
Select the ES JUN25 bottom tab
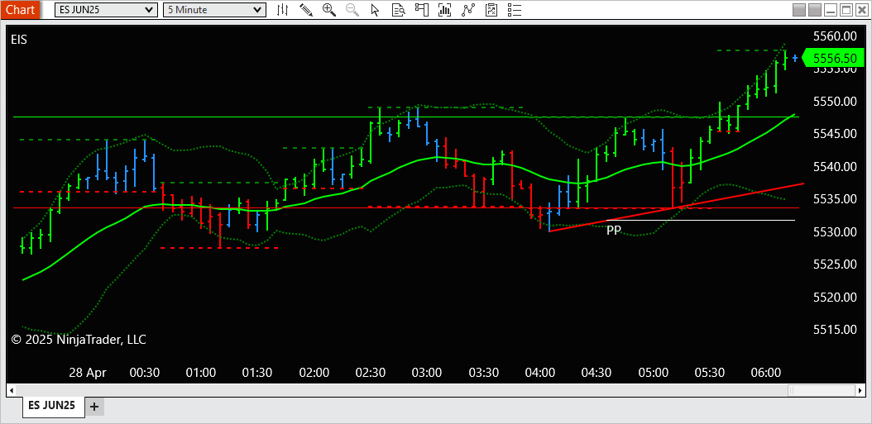[x=54, y=406]
